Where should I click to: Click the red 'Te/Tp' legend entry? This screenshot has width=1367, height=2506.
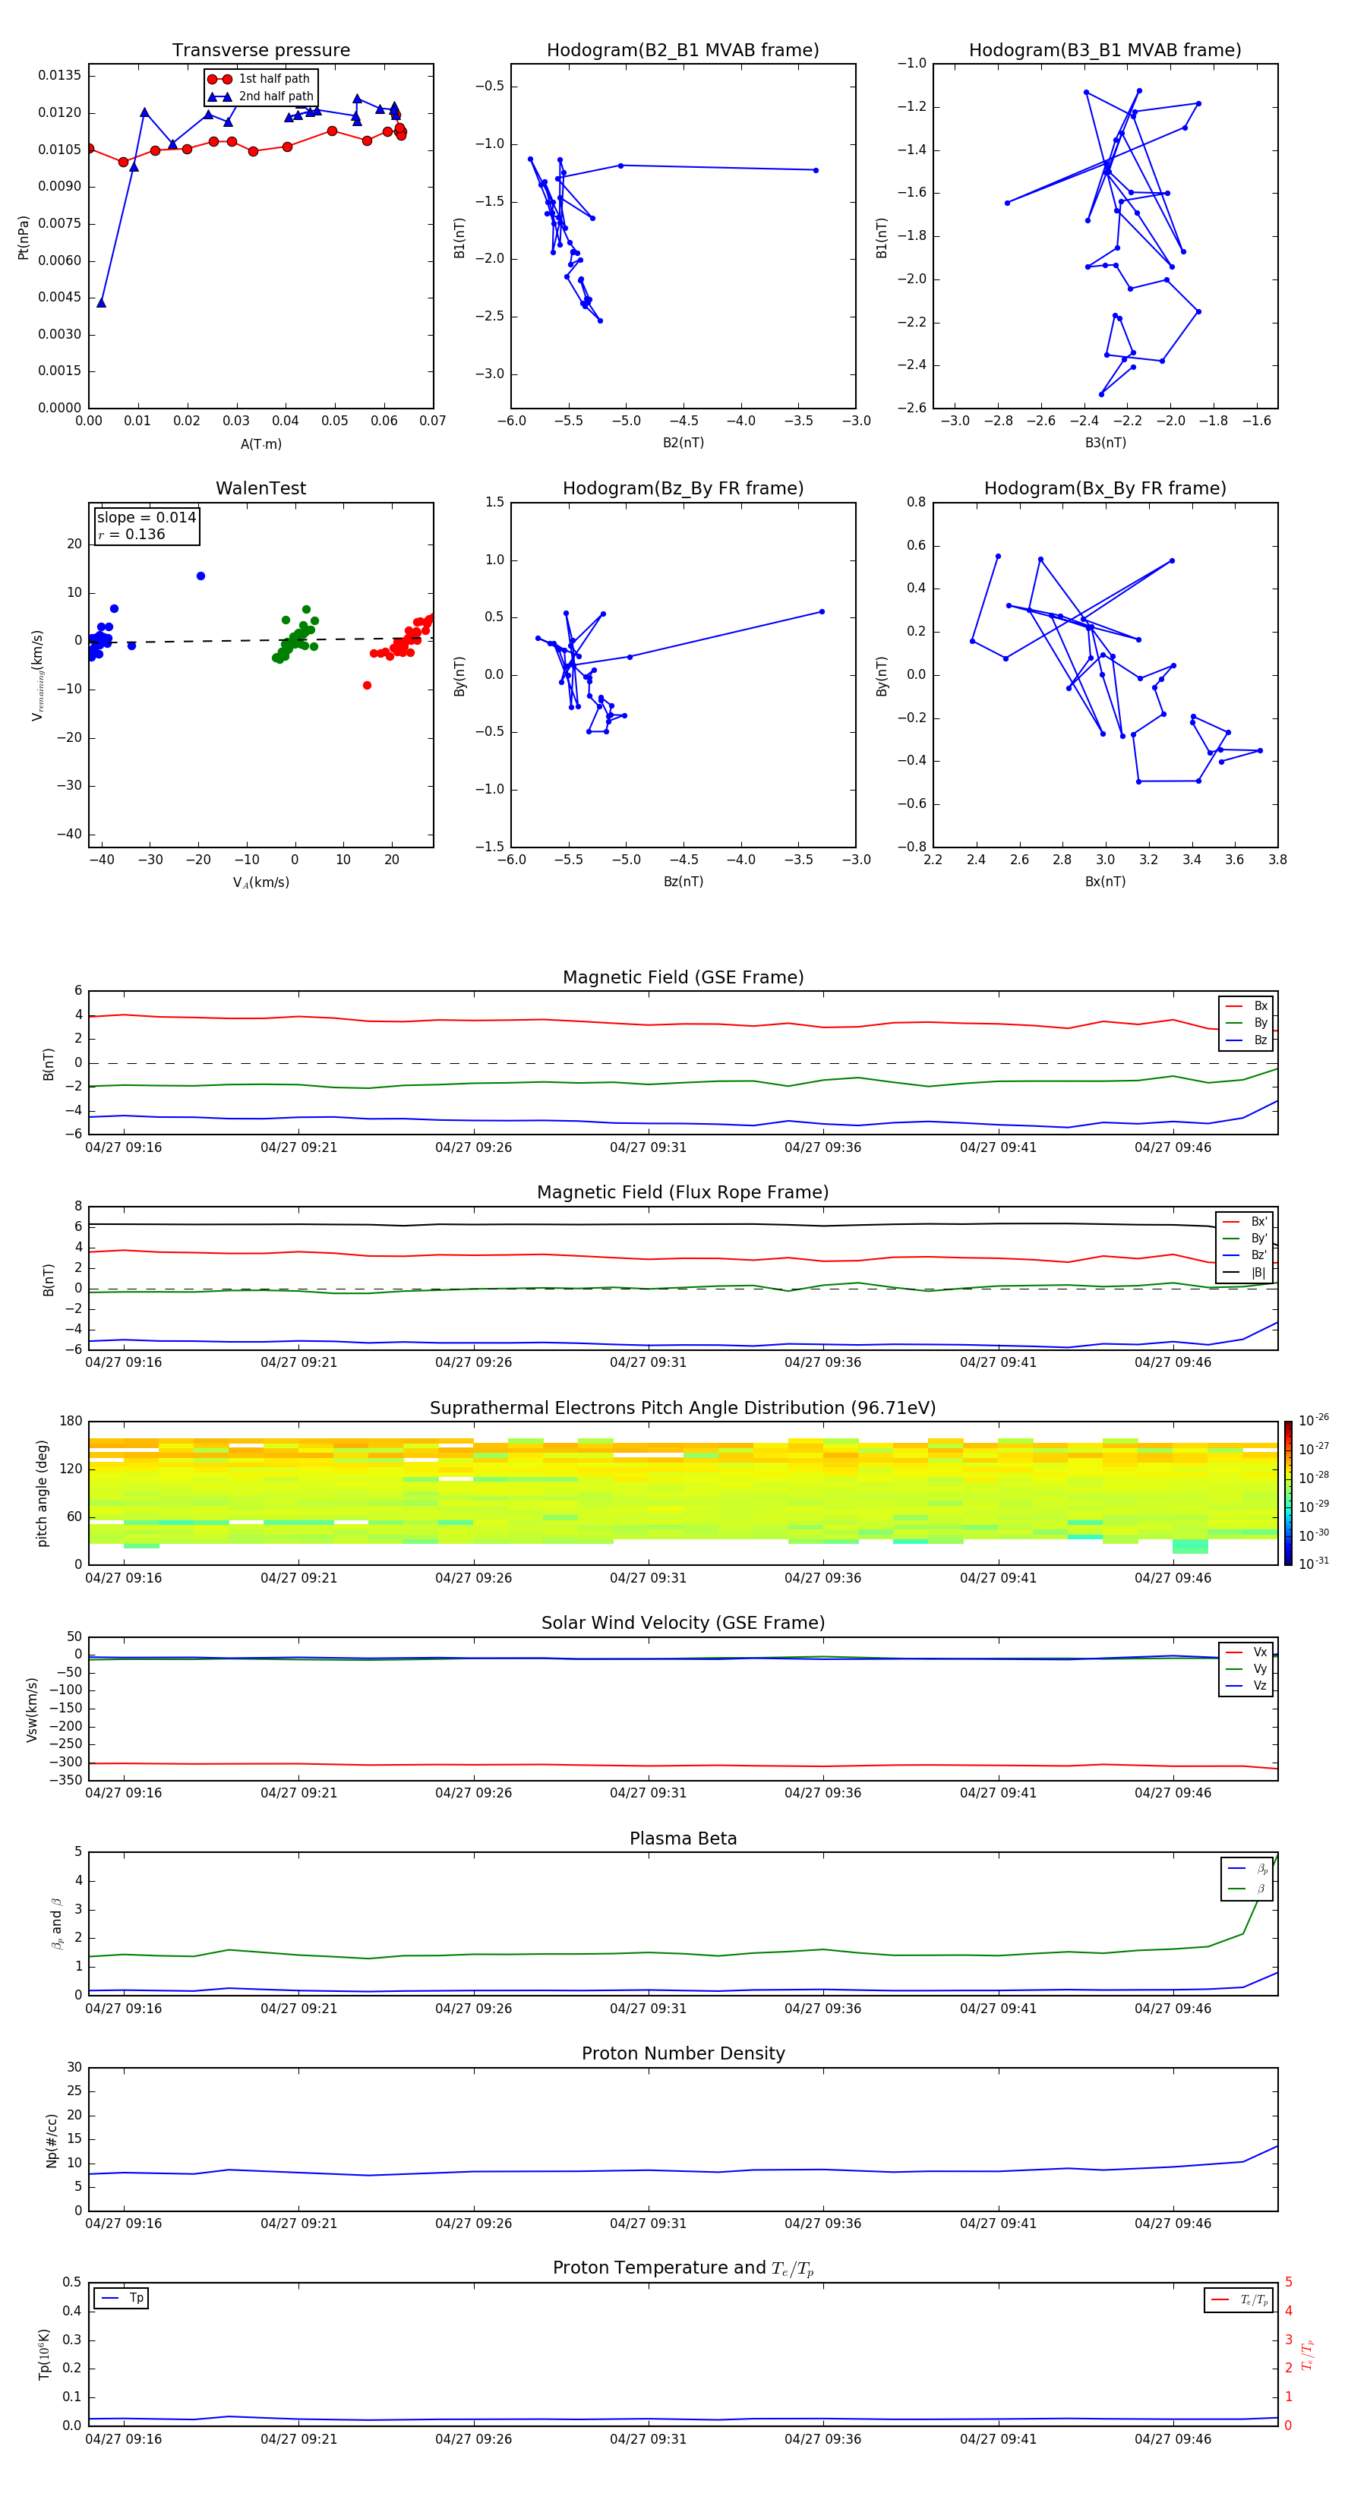coord(1239,2301)
